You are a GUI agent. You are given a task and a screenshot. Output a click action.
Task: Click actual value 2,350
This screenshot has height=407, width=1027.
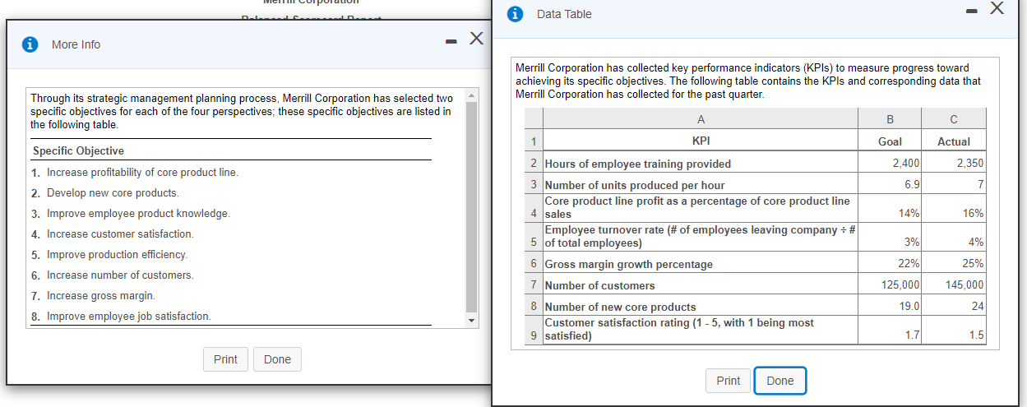pyautogui.click(x=969, y=164)
